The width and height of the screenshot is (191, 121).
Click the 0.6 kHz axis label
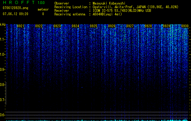coord(2,115)
